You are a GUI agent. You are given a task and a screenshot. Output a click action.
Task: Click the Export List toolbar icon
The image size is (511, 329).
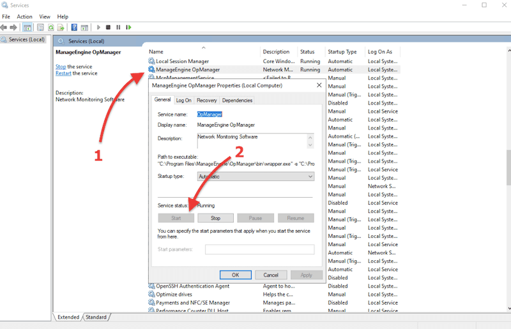pyautogui.click(x=61, y=27)
